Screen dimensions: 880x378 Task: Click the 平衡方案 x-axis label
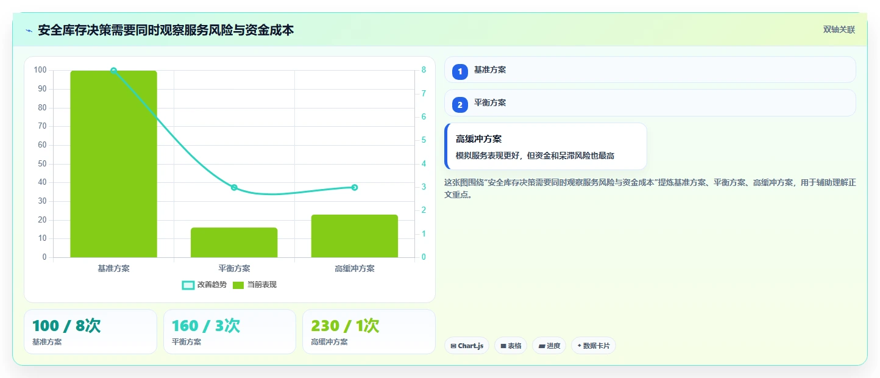tap(234, 268)
